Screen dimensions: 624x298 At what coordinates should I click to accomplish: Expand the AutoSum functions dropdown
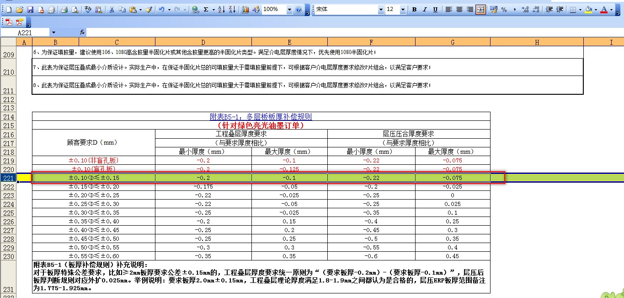pos(213,10)
